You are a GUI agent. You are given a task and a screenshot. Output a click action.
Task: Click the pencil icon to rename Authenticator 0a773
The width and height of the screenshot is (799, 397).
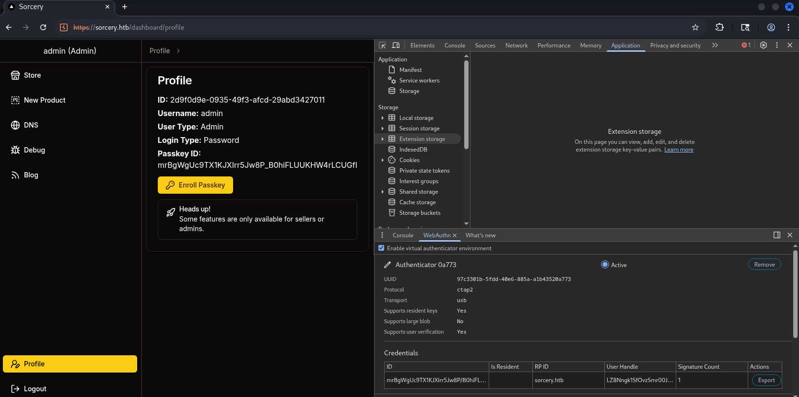click(388, 265)
